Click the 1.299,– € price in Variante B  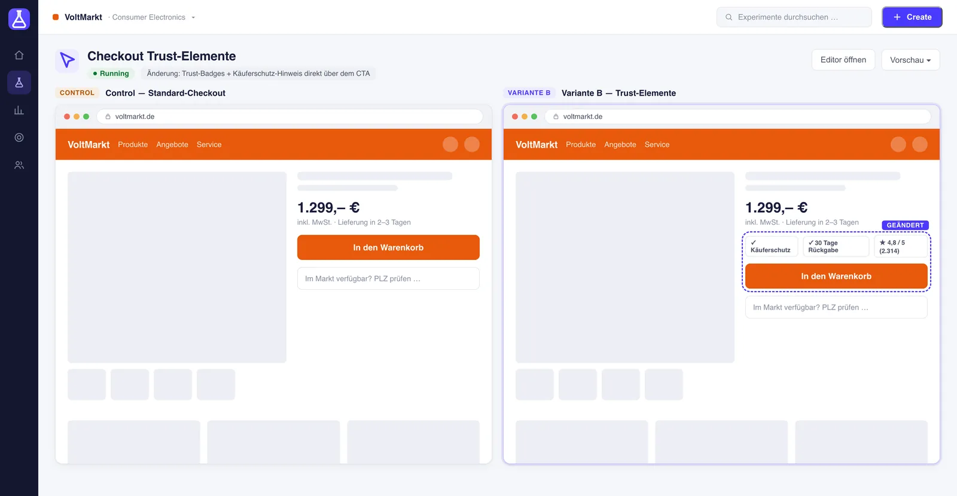coord(776,207)
